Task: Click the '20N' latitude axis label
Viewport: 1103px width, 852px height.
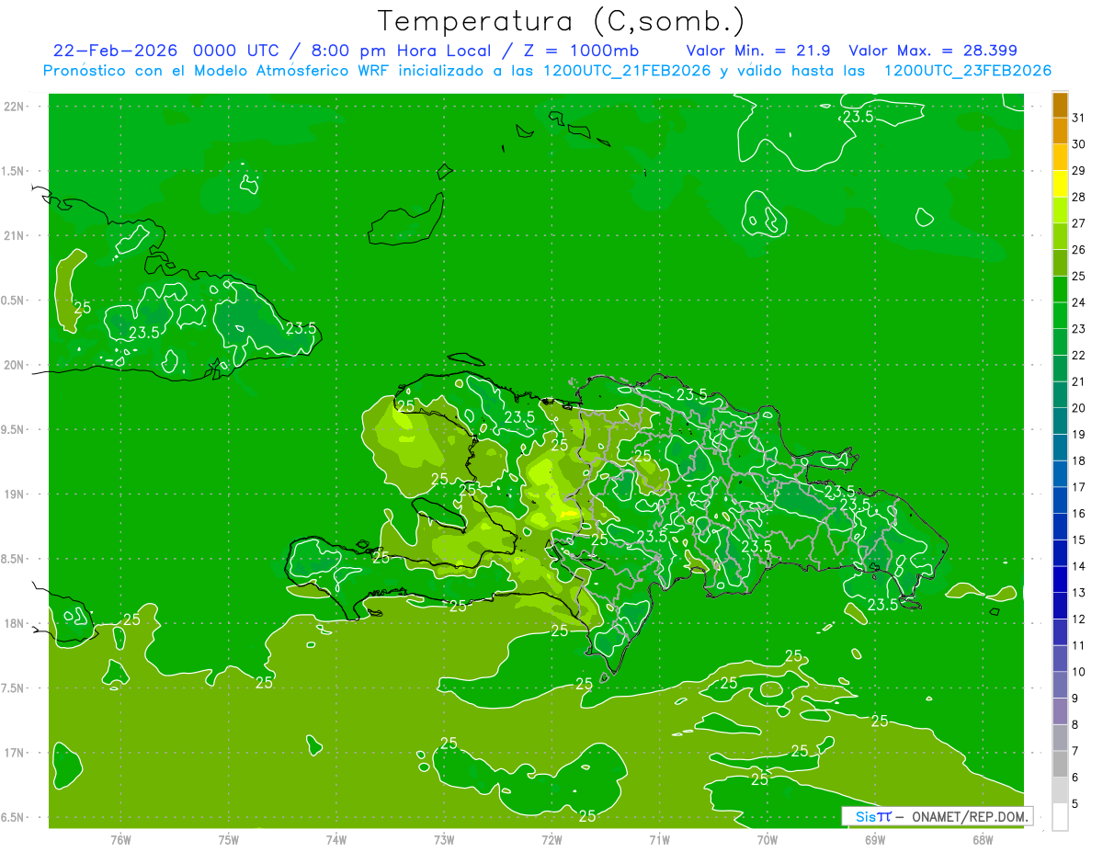Action: tap(13, 365)
